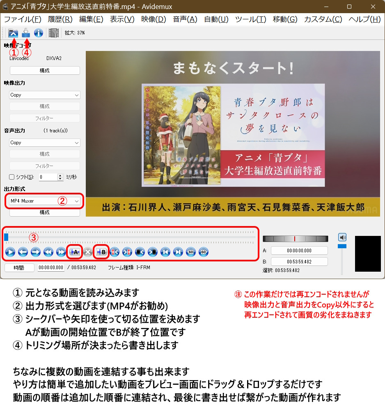The image size is (385, 411).
Task: Open the 出力形式 MP4 Muxer dropdown
Action: 44,201
